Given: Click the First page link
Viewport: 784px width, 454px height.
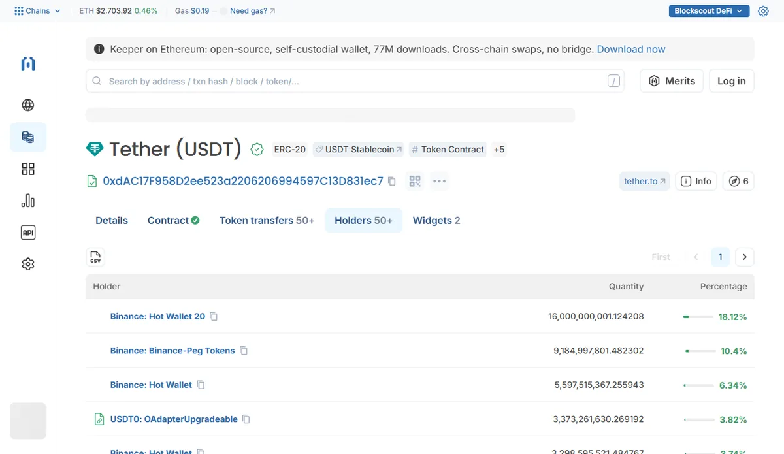Looking at the screenshot, I should (661, 257).
